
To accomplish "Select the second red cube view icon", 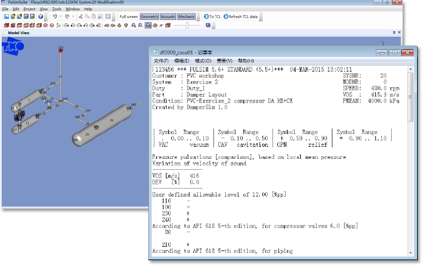I will [x=13, y=25].
